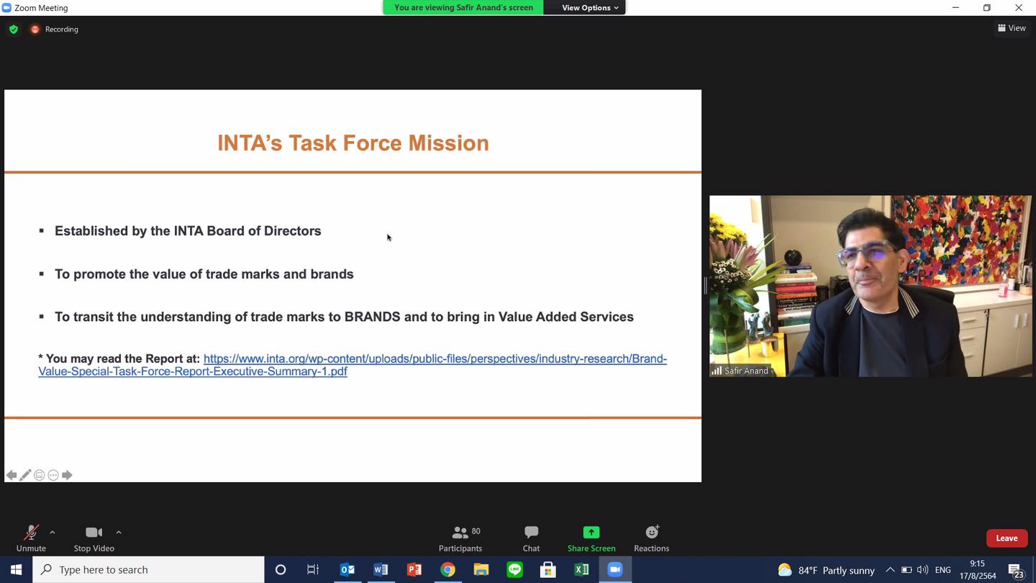Go to next slide arrow
This screenshot has height=583, width=1036.
click(x=67, y=475)
